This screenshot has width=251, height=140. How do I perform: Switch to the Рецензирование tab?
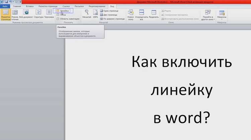click(x=97, y=6)
